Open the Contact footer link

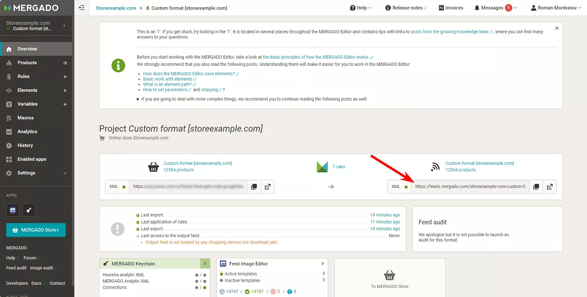tap(57, 283)
